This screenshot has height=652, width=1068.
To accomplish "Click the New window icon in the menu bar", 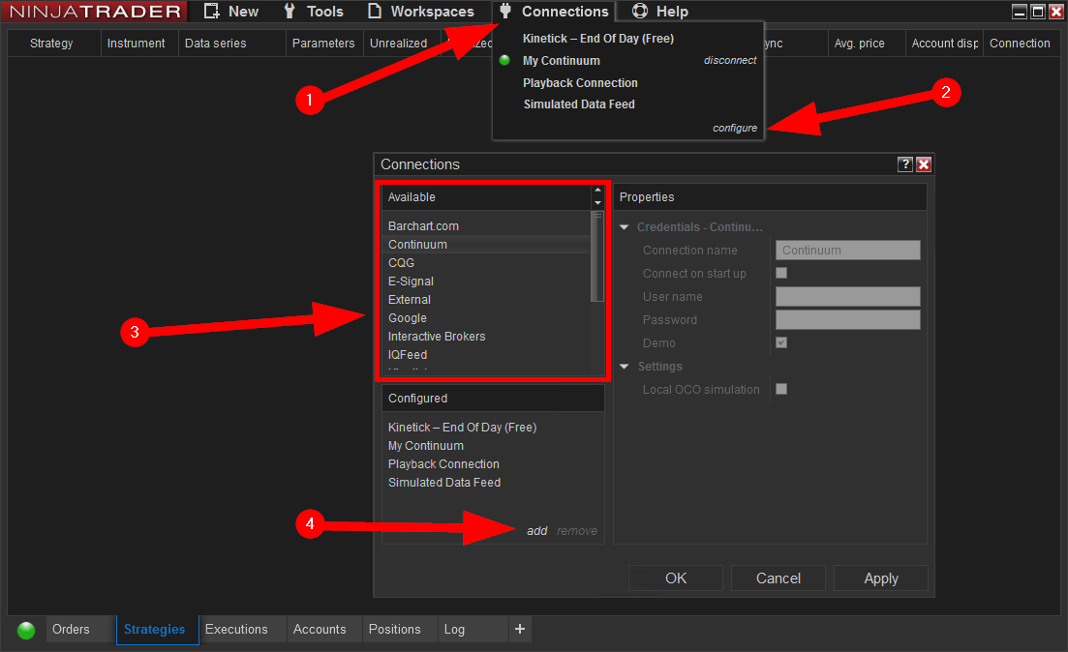I will tap(211, 12).
